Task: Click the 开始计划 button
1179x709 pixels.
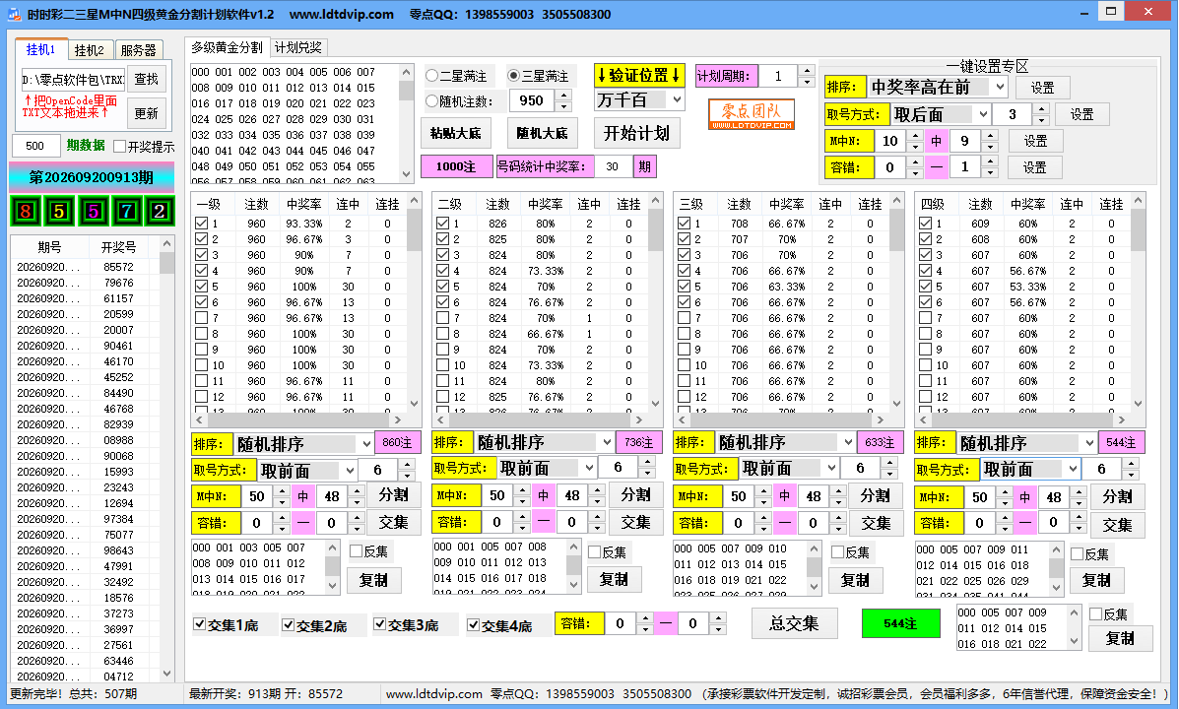Action: [x=636, y=133]
